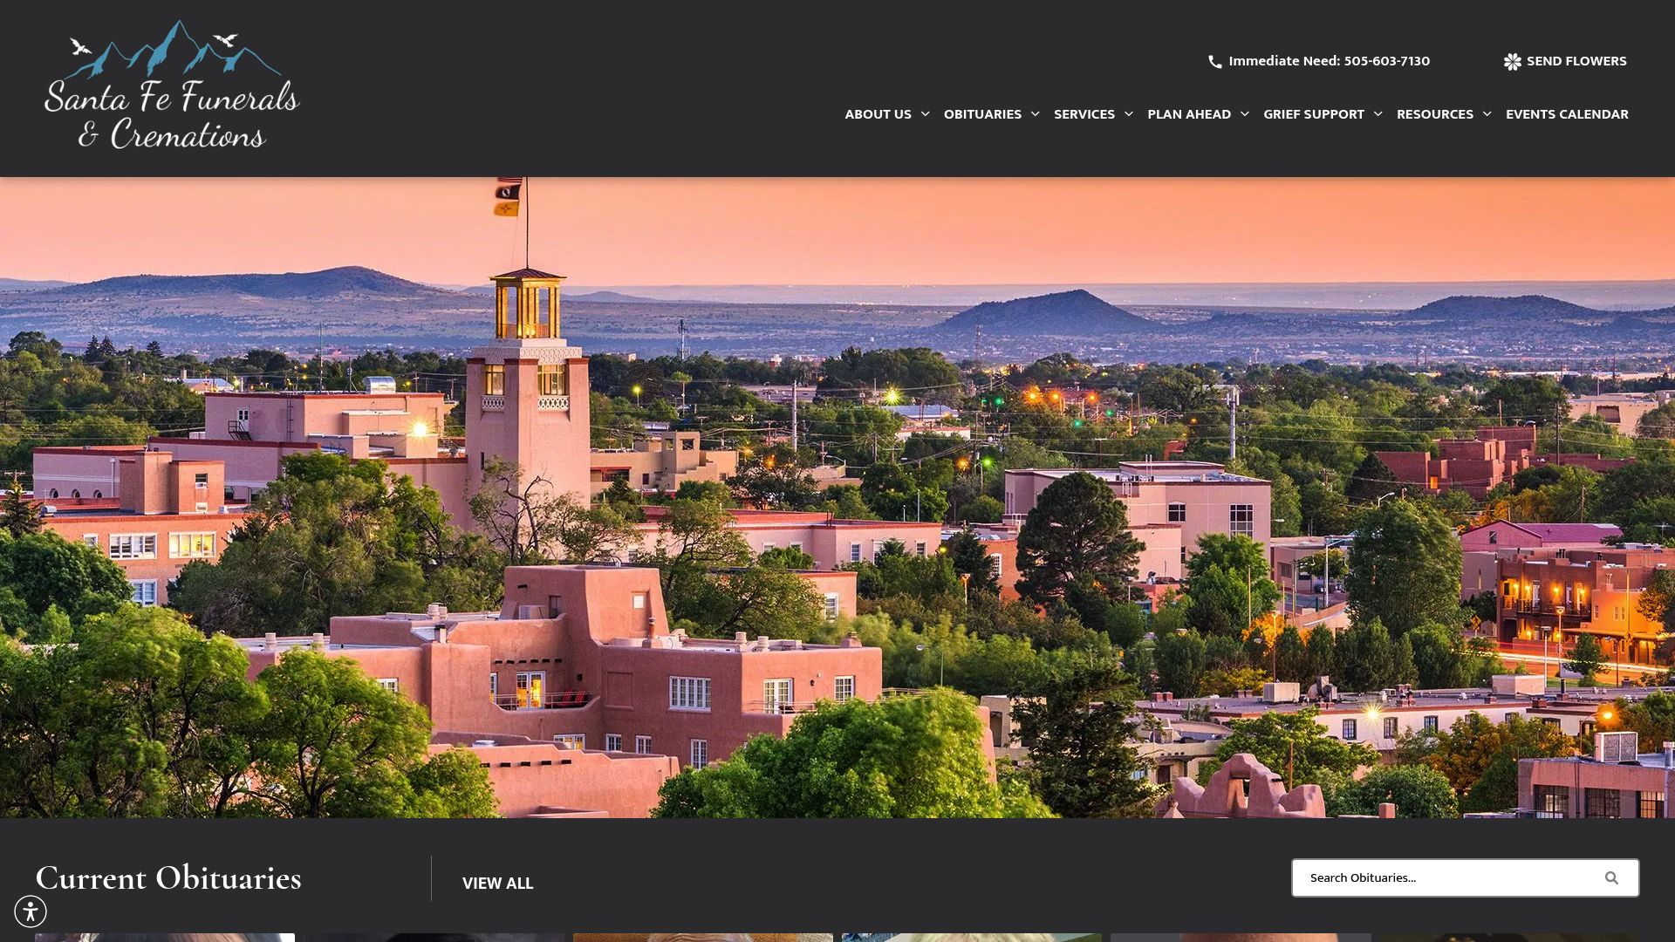Expand the GRIEF SUPPORT menu

click(1313, 113)
